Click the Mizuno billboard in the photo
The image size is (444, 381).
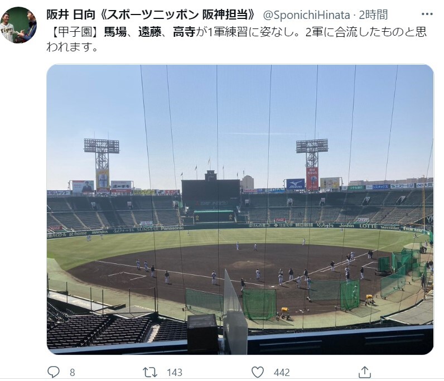[295, 184]
